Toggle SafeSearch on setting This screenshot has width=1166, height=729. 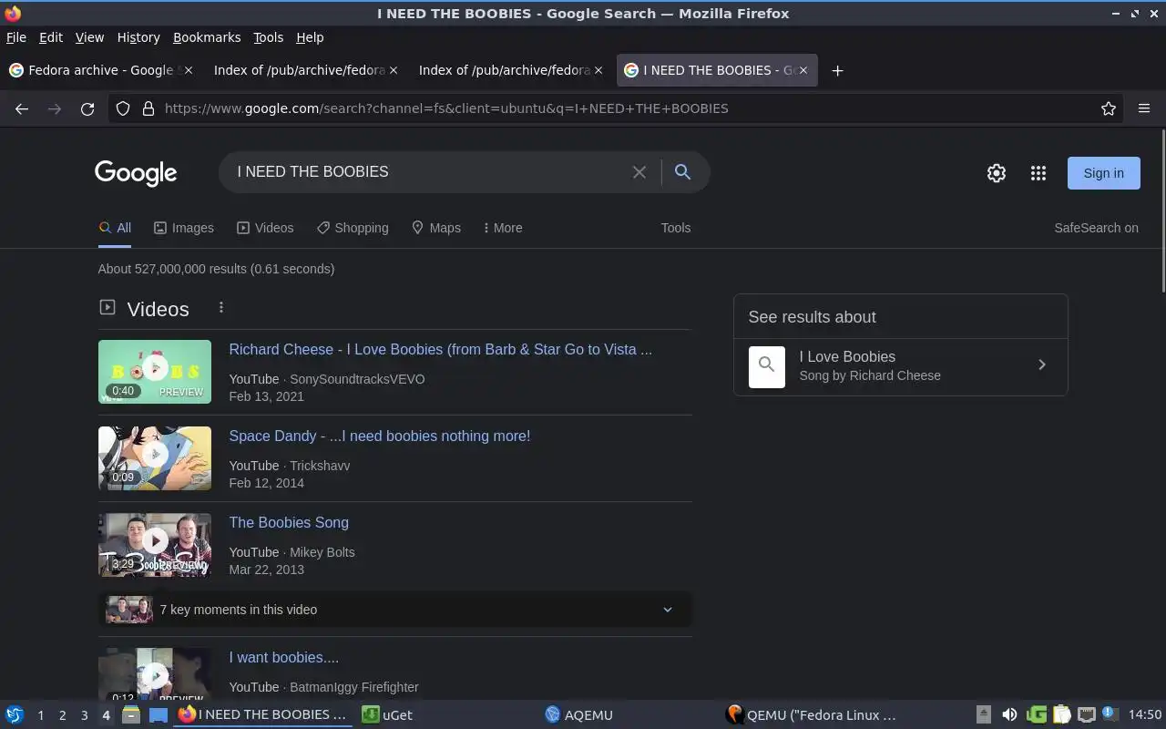[x=1096, y=228]
